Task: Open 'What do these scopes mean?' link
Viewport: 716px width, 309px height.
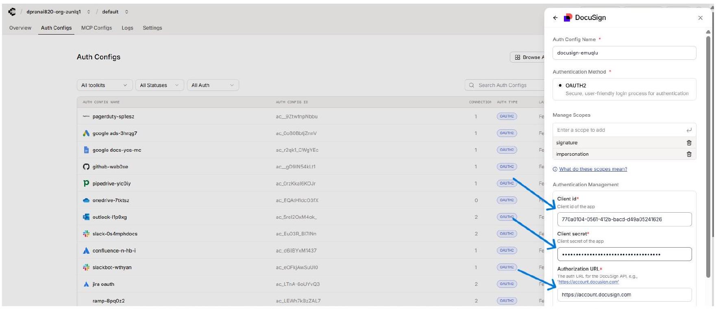Action: [593, 169]
